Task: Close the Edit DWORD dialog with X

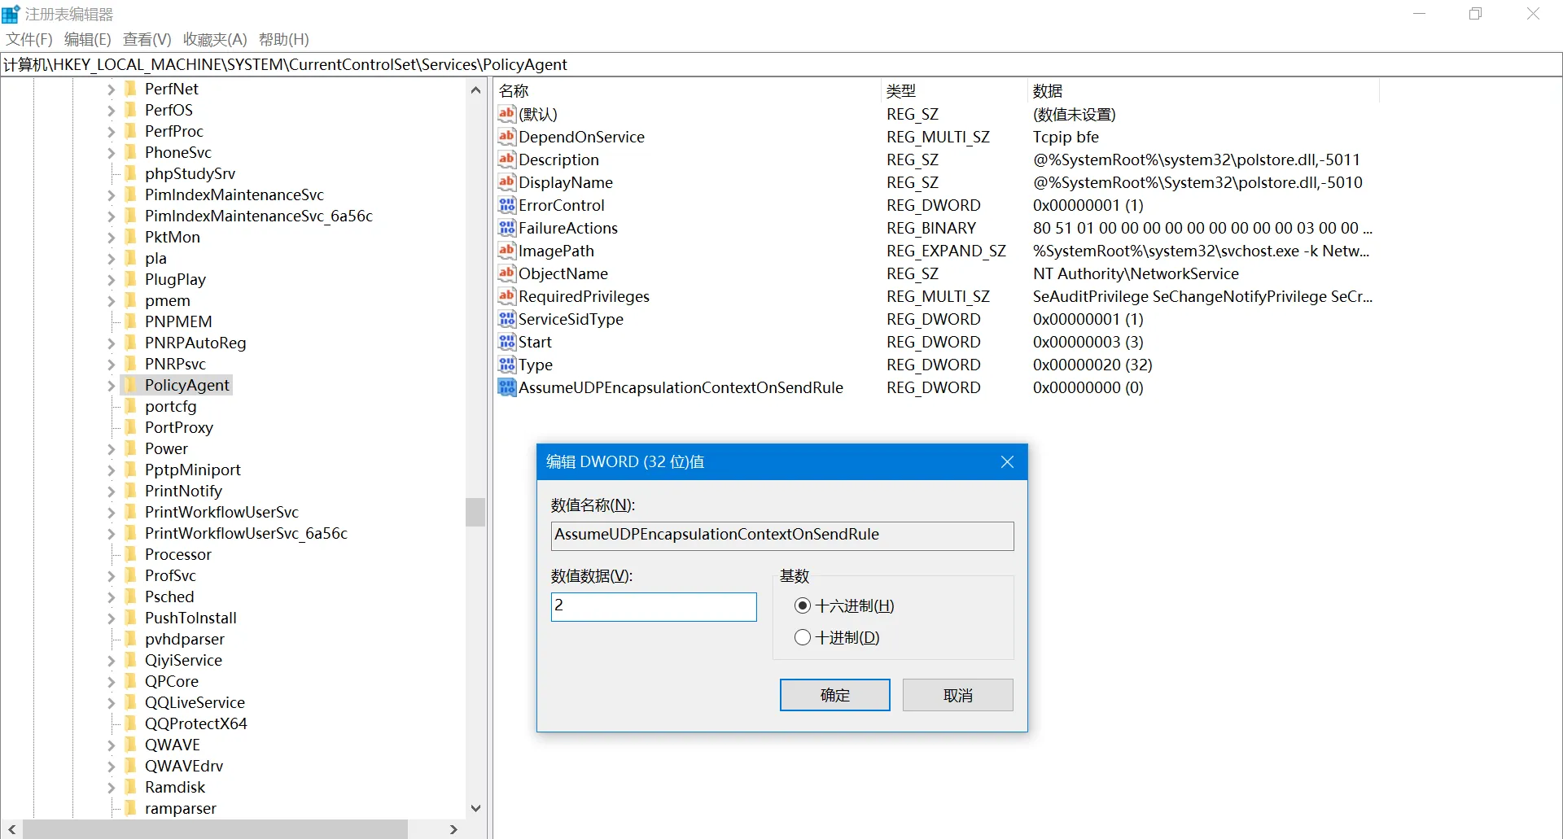Action: click(x=1007, y=462)
